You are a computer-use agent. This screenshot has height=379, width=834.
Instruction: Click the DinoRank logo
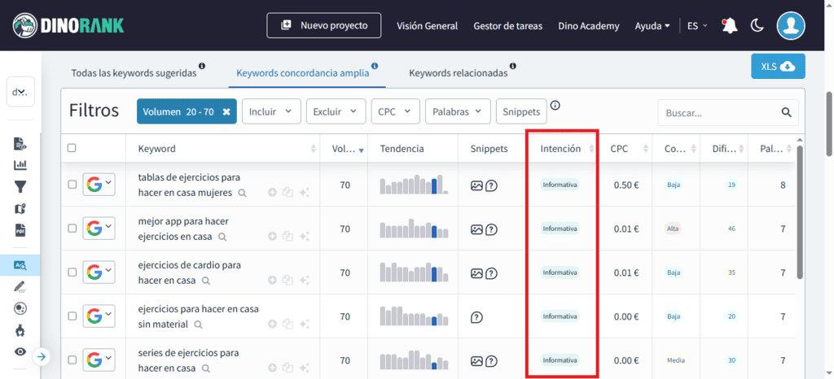[x=68, y=25]
